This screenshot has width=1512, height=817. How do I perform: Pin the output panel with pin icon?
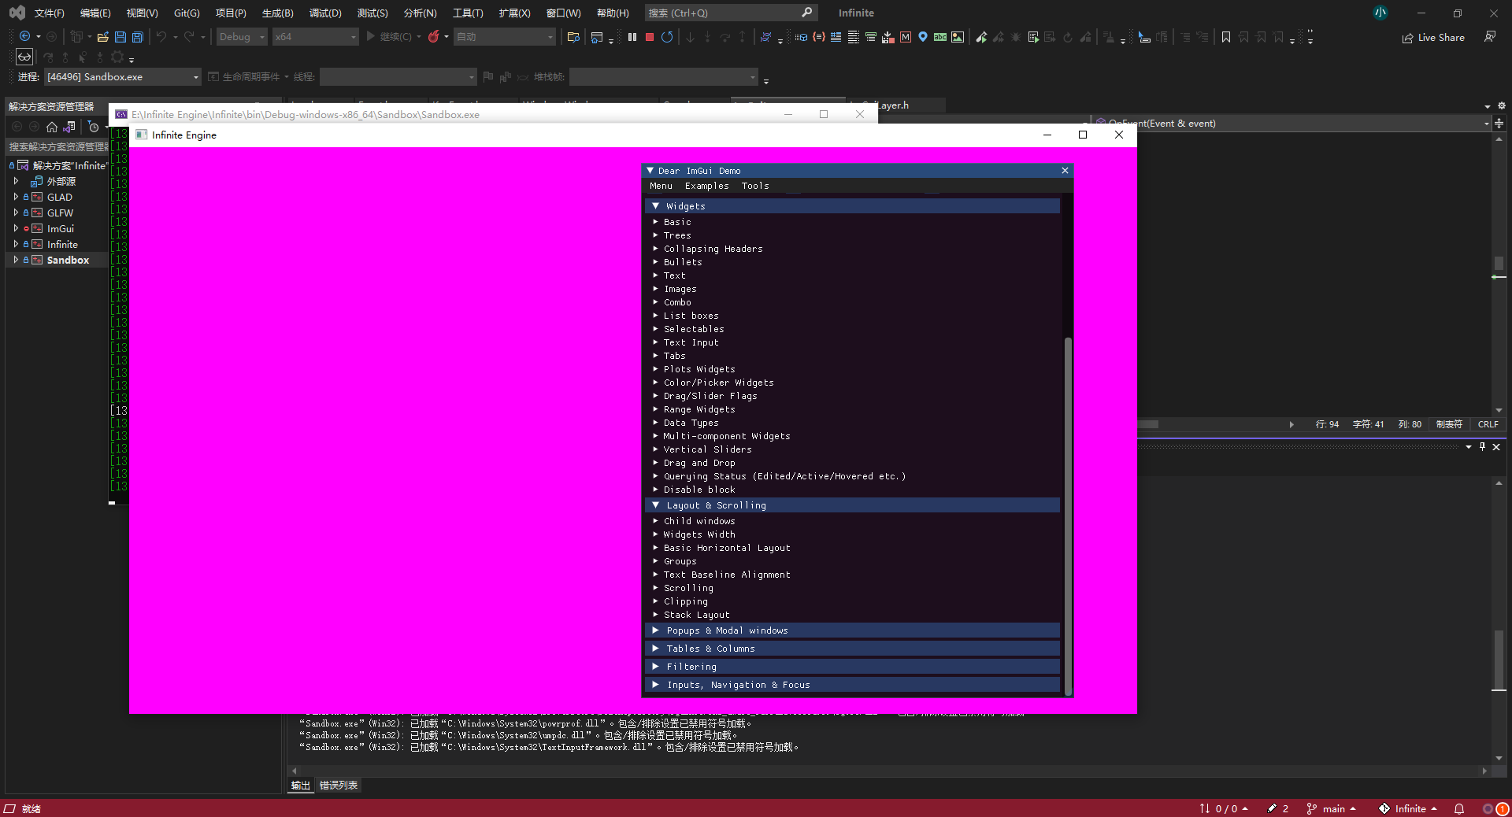pyautogui.click(x=1482, y=446)
